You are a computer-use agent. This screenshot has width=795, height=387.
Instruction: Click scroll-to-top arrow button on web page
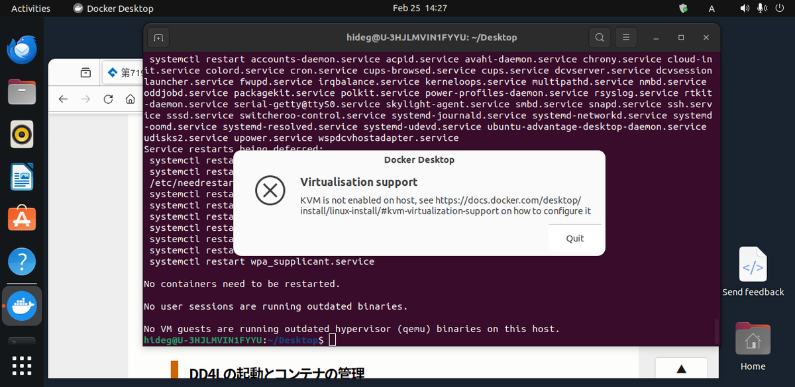(680, 369)
